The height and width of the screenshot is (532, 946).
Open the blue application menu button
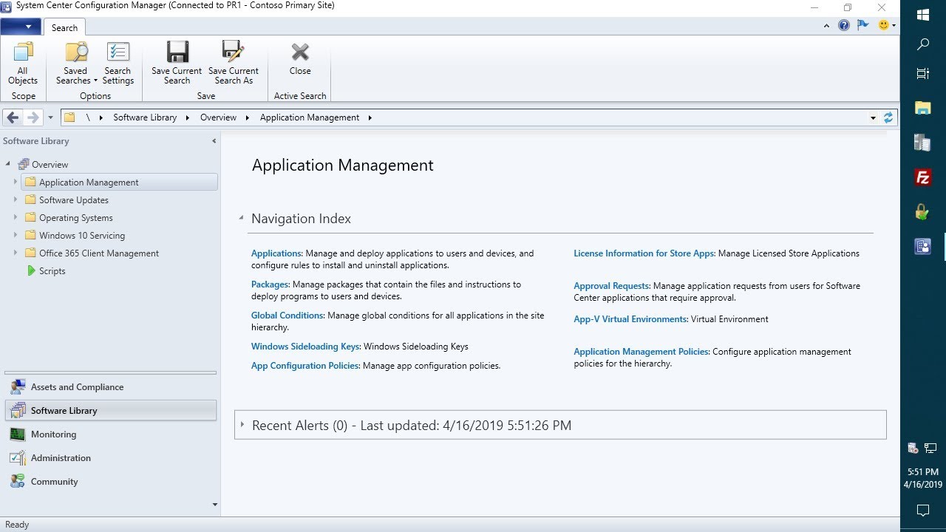pyautogui.click(x=21, y=27)
